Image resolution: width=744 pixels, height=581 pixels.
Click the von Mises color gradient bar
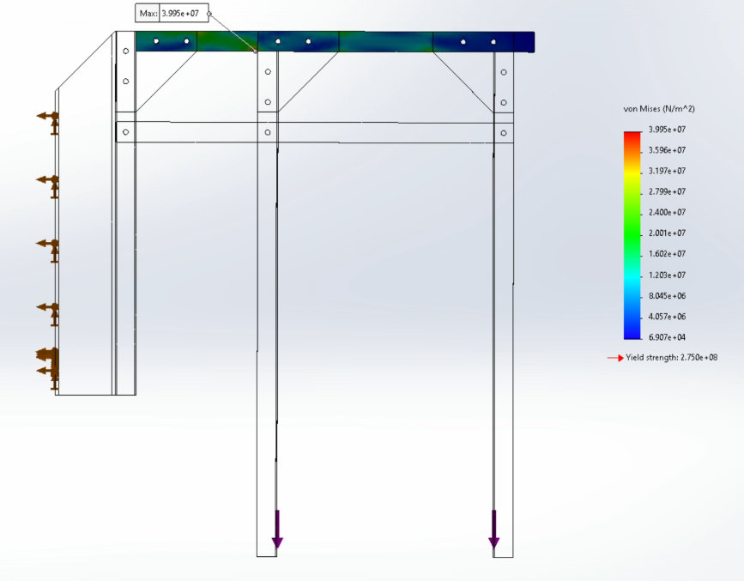632,235
